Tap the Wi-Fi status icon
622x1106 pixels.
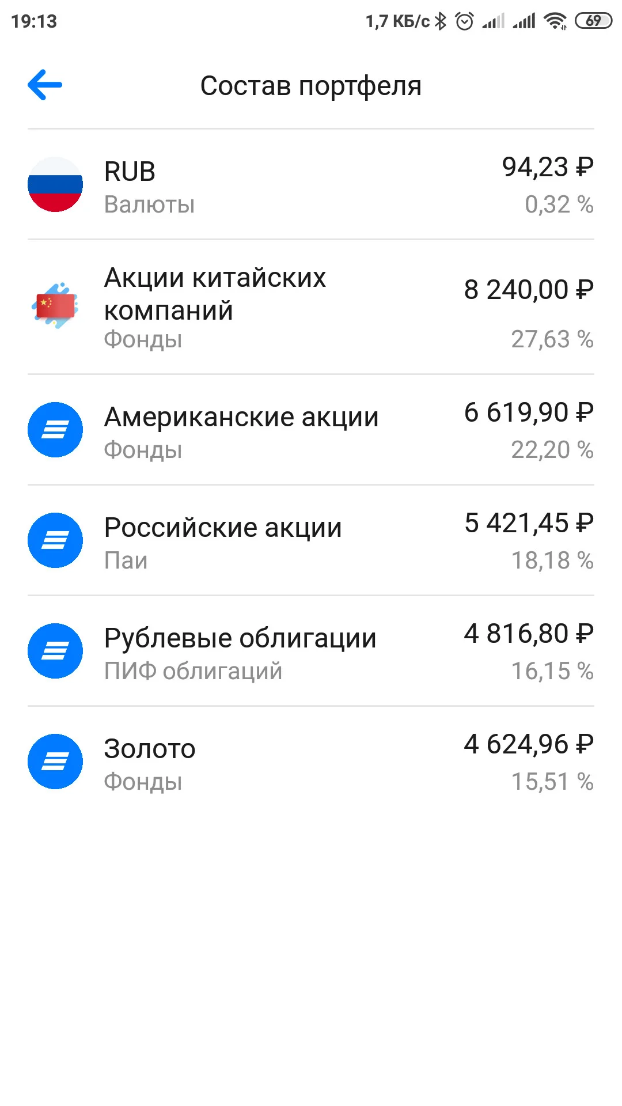[x=556, y=21]
